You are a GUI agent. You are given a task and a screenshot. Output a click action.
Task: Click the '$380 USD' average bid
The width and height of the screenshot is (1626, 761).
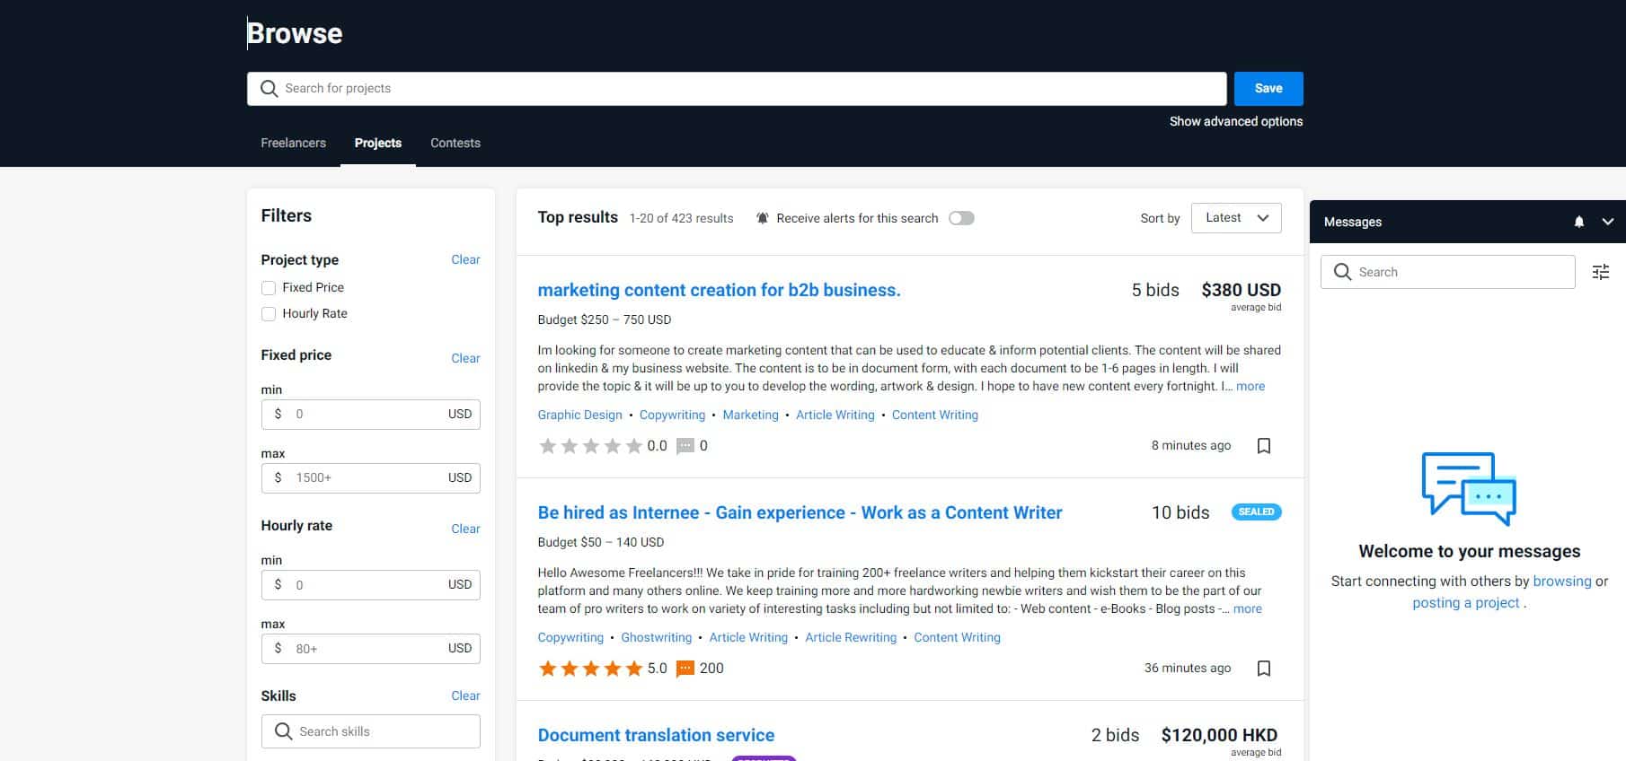click(x=1242, y=290)
